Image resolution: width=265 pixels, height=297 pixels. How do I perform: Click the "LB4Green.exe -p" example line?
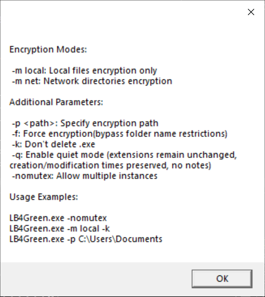[86, 239]
